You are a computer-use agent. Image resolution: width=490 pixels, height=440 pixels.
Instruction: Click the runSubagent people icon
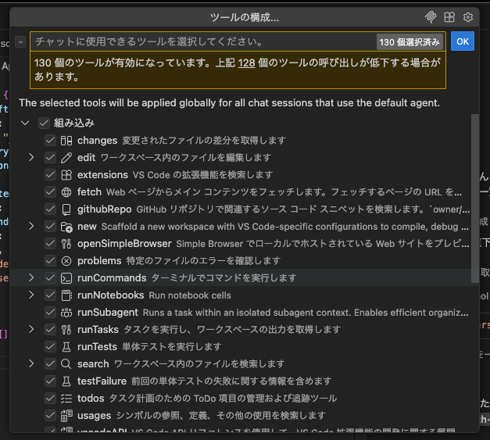[x=66, y=313]
